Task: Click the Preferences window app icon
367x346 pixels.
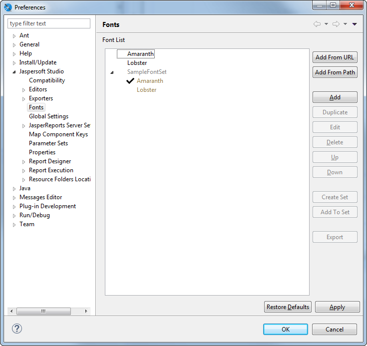Action: [x=8, y=7]
